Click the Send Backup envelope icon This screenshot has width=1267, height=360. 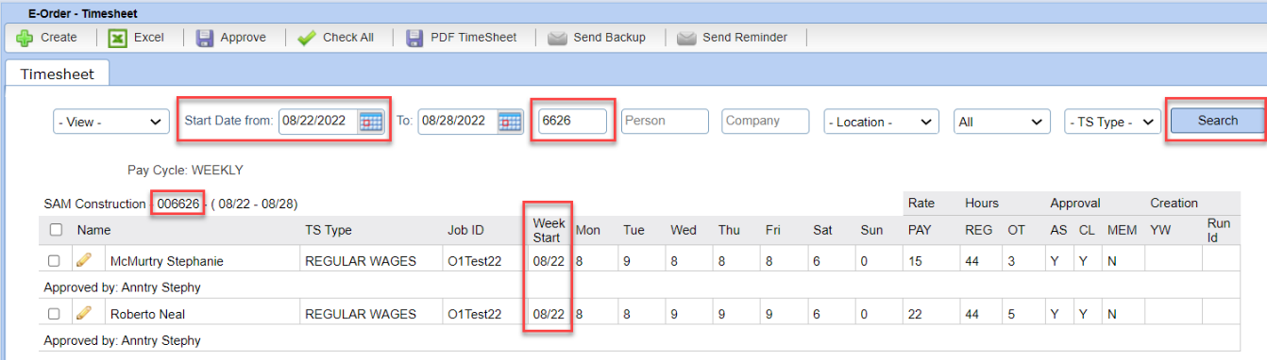tap(557, 38)
